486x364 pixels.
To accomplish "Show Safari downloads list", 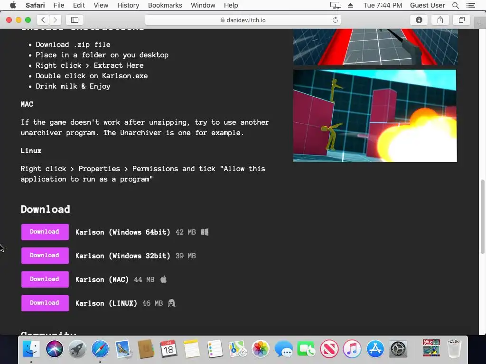I will click(x=419, y=20).
